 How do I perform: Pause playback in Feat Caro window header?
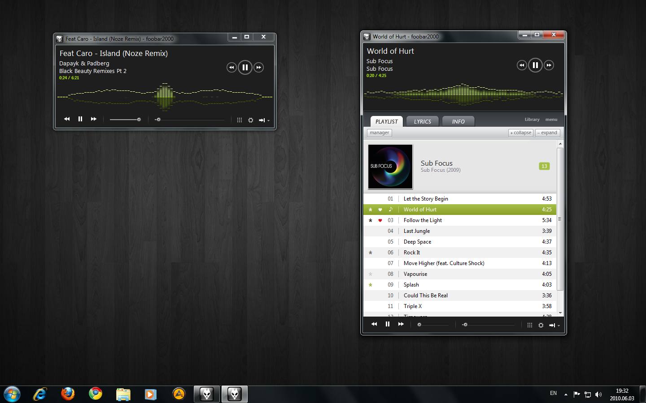point(245,68)
